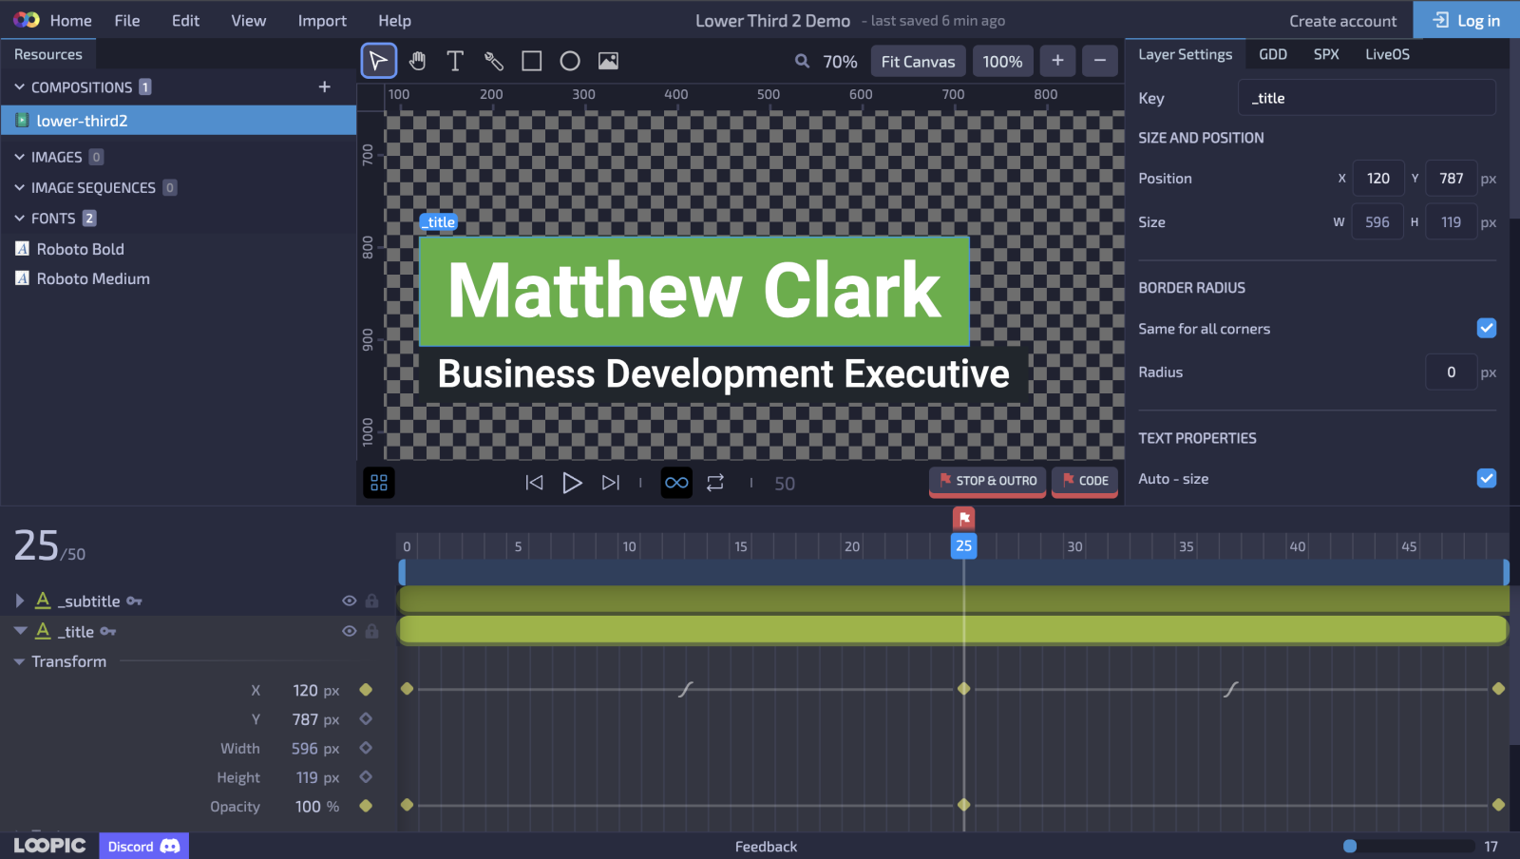The height and width of the screenshot is (859, 1520).
Task: Open the Import menu
Action: tap(322, 21)
